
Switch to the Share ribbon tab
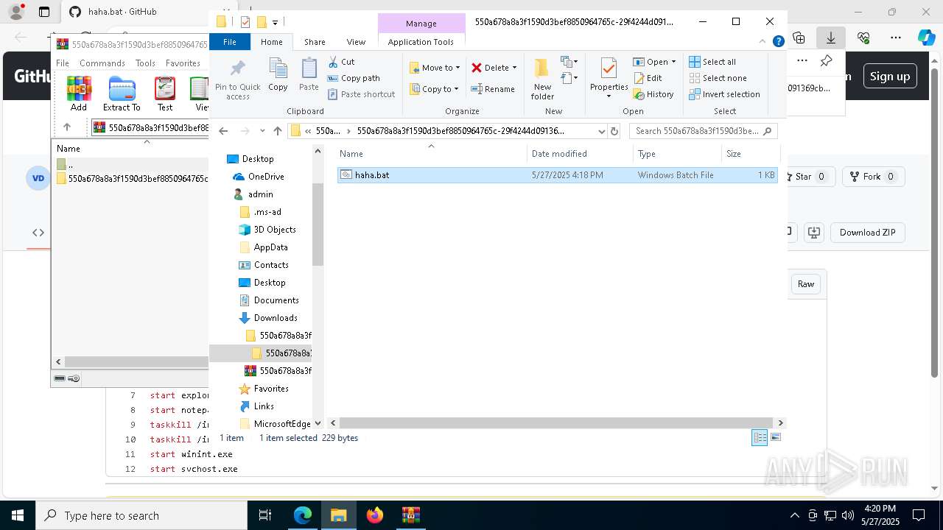click(x=315, y=42)
